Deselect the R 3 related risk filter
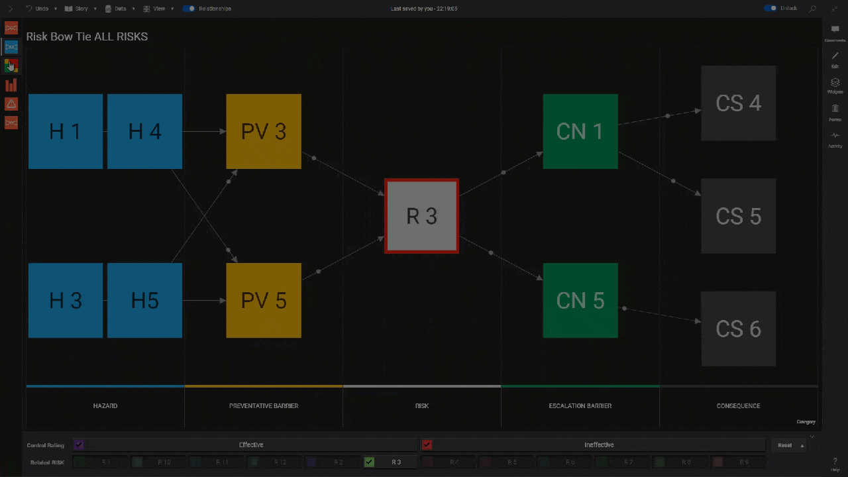848x477 pixels. [368, 462]
